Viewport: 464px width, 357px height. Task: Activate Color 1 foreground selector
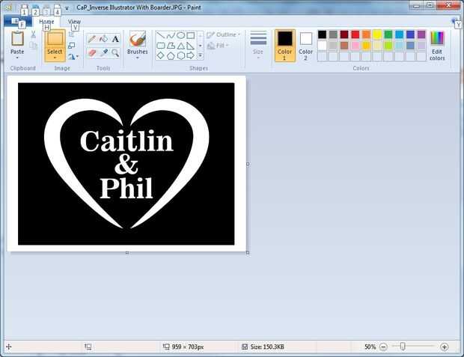pos(284,46)
